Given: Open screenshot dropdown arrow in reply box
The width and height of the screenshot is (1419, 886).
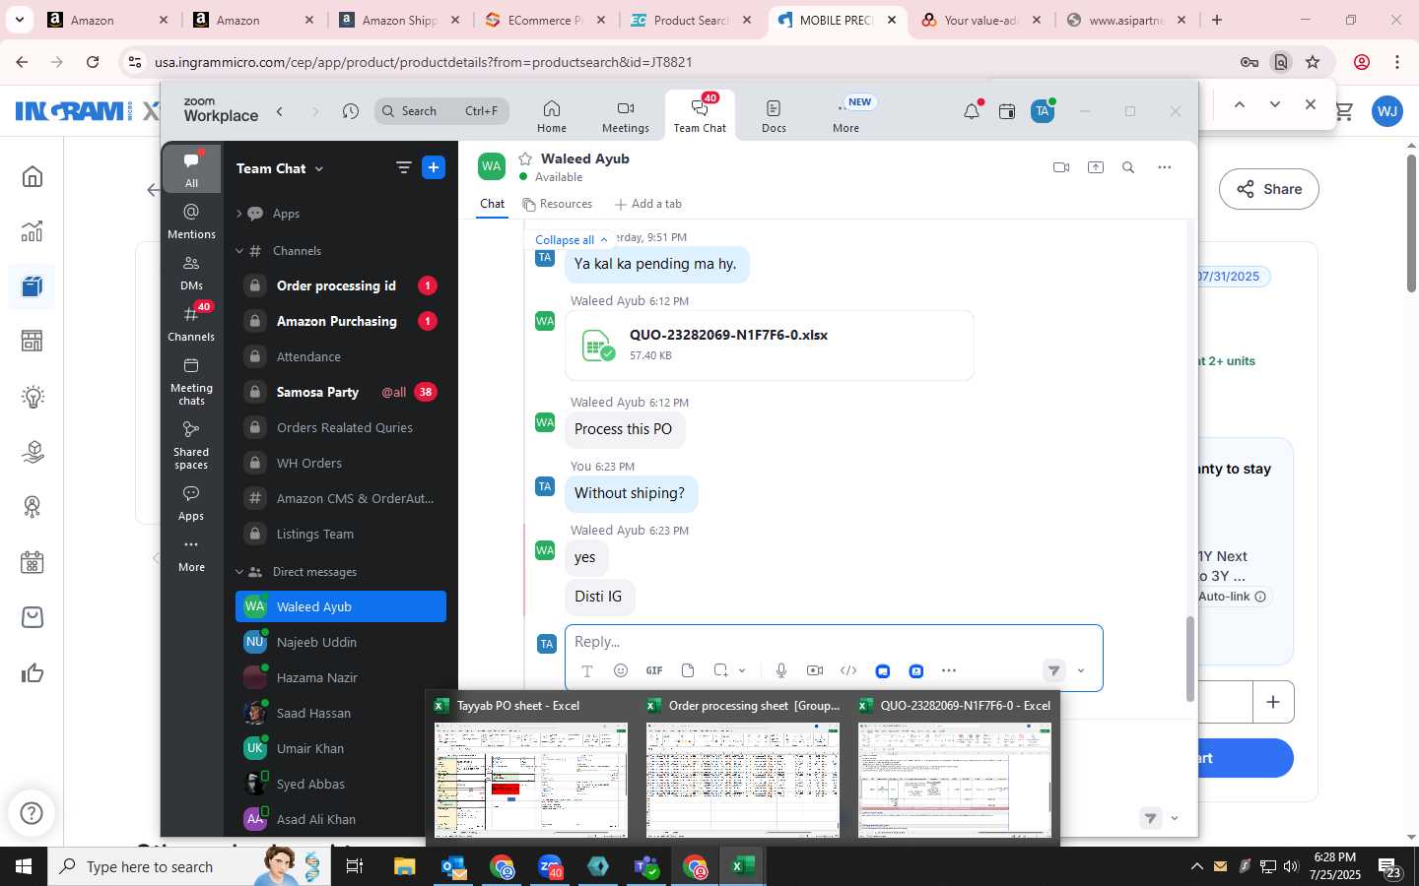Looking at the screenshot, I should coord(742,671).
